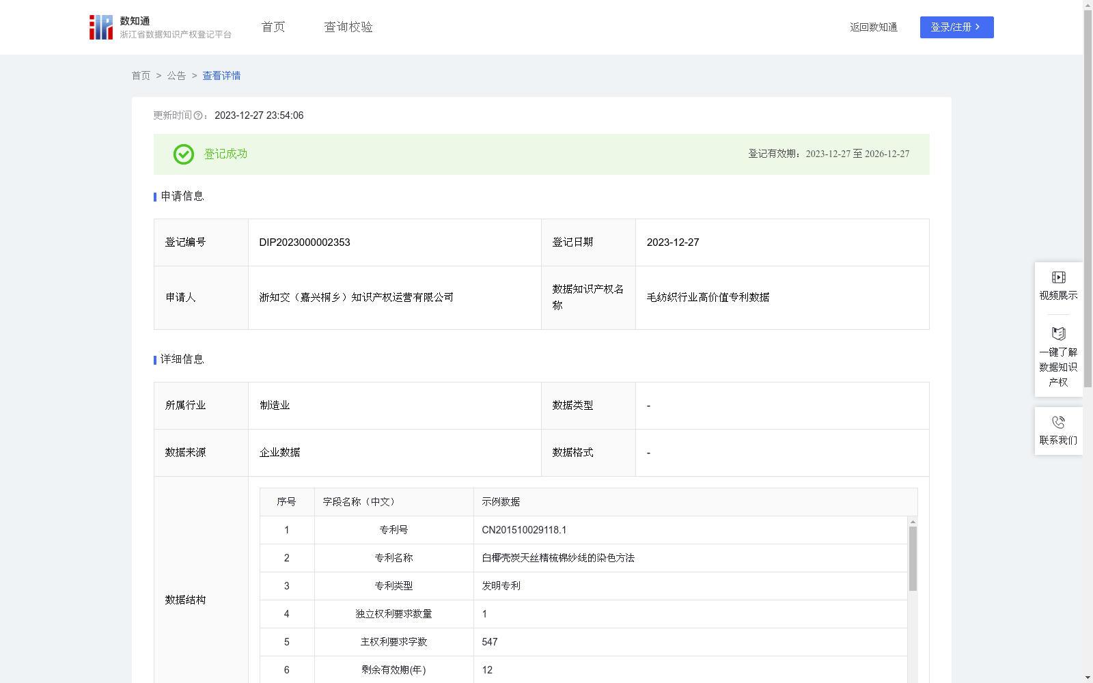Click the 专利名称 field name cell
The width and height of the screenshot is (1093, 683).
(394, 558)
